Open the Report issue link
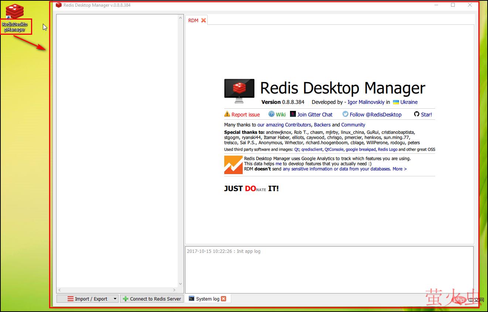The width and height of the screenshot is (488, 312). [246, 115]
